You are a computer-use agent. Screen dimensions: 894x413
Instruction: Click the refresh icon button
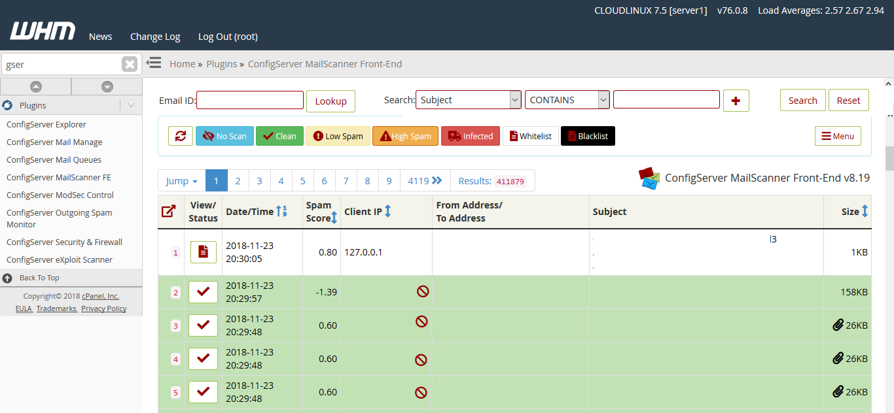(x=181, y=136)
